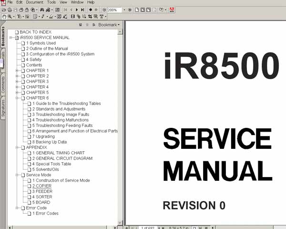Open the Document menu
Image resolution: width=286 pixels, height=229 pixels.
pos(35,2)
